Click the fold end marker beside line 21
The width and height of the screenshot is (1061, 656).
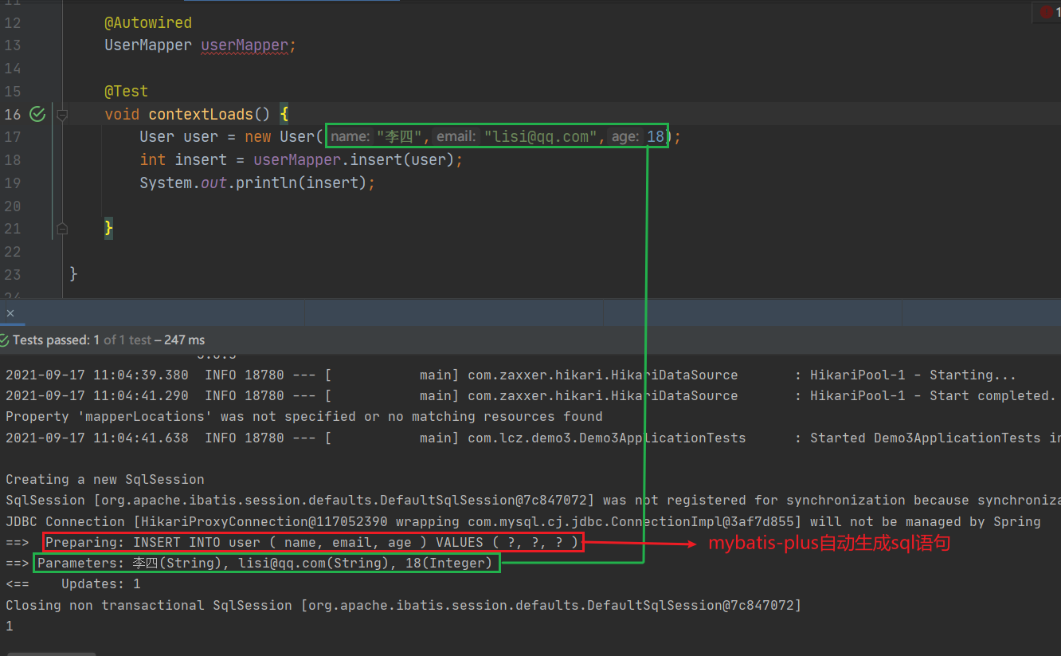(62, 229)
